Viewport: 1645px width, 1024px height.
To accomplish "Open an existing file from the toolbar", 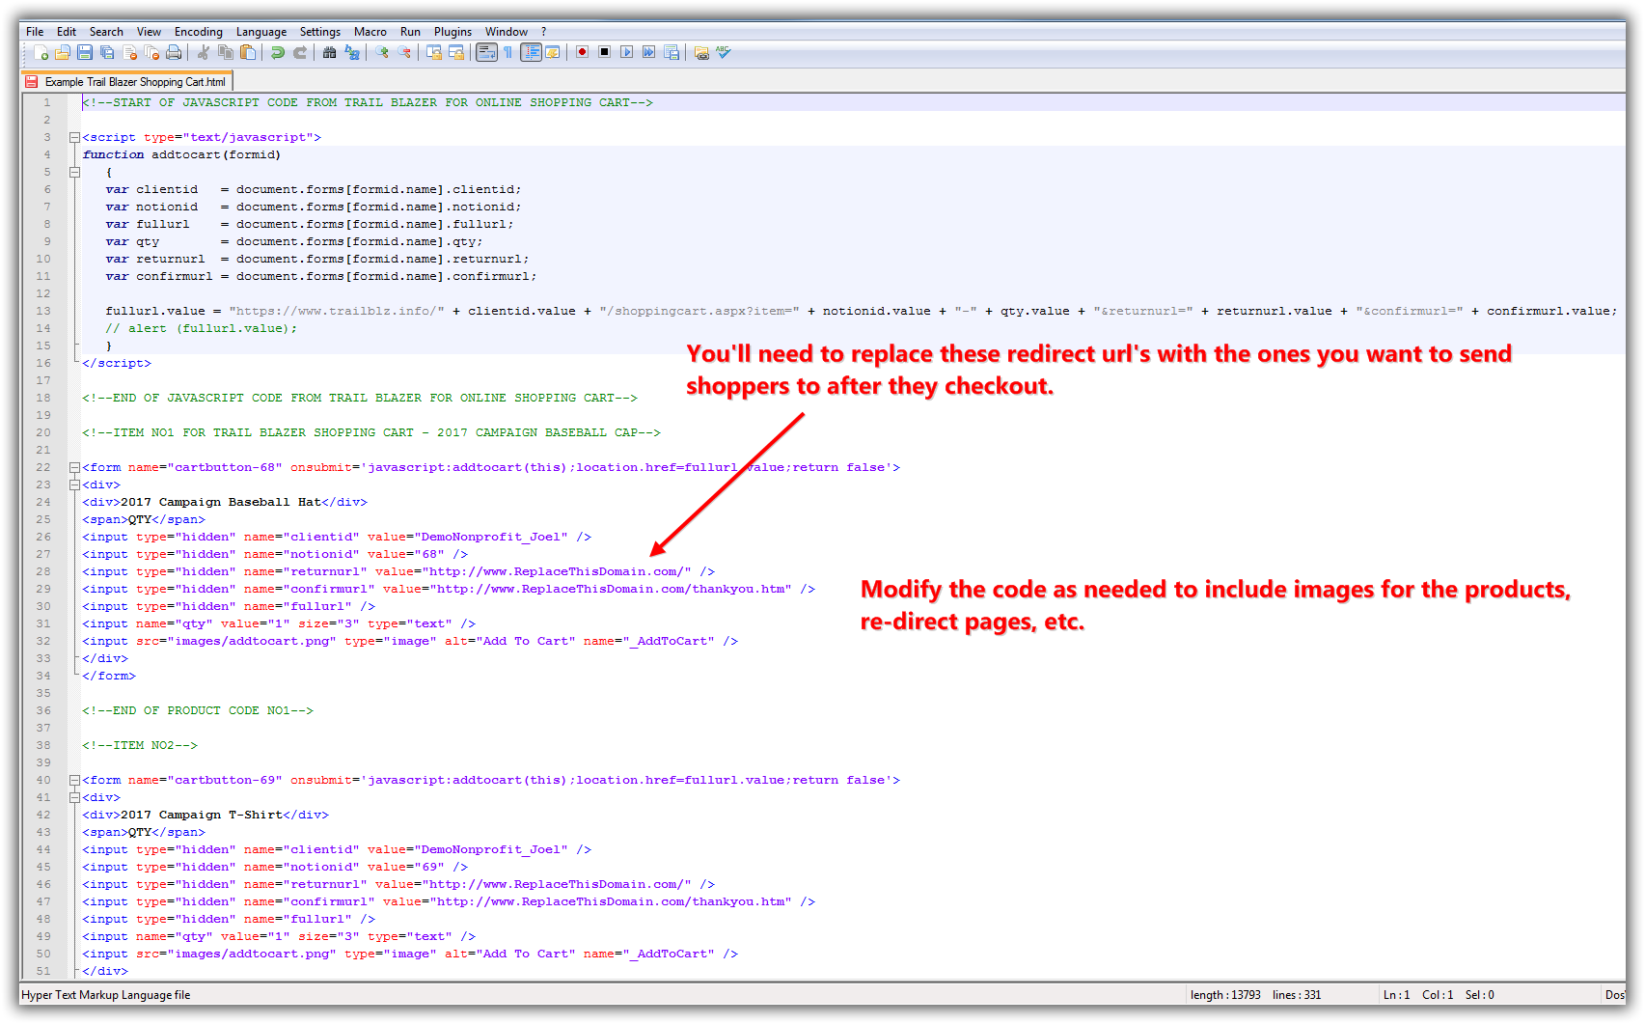I will (63, 53).
